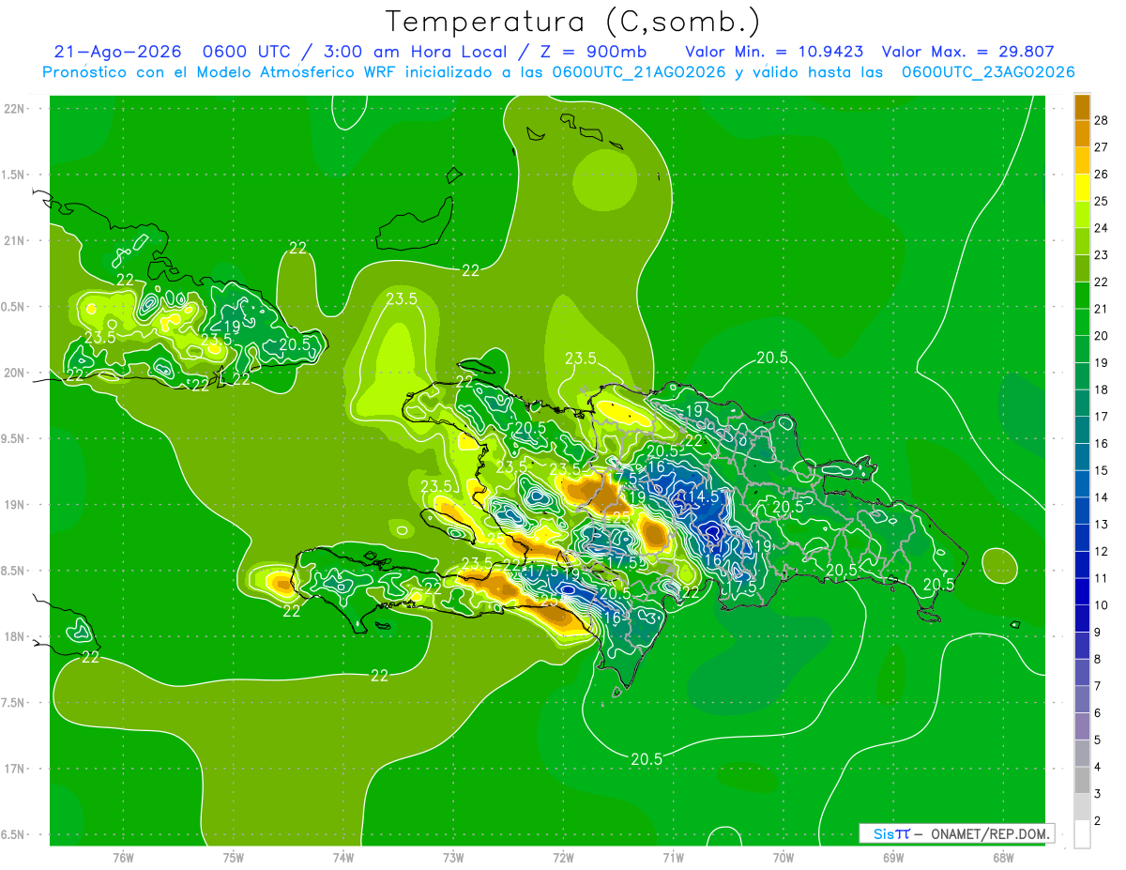Select "0600UTC_21AGO2026" initialization time
Viewport: 1126px width, 870px height.
pyautogui.click(x=639, y=72)
